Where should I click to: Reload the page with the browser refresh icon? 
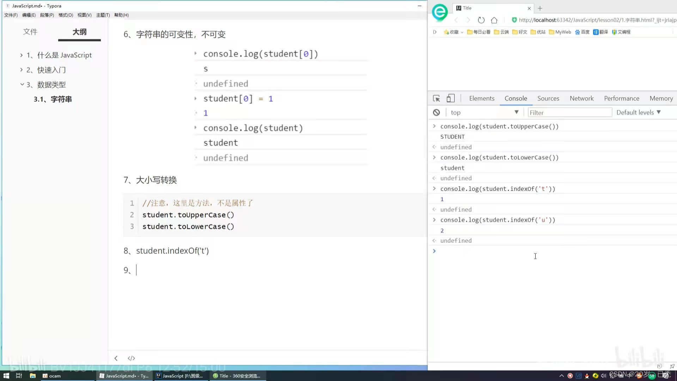(x=481, y=20)
